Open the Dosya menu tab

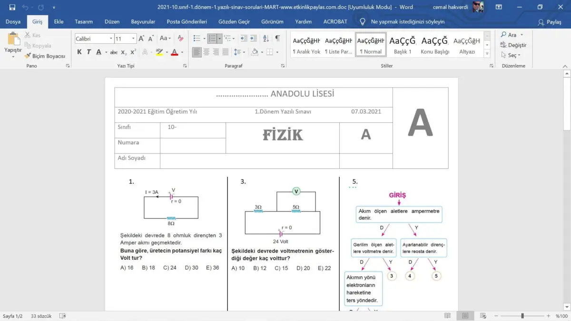click(x=13, y=22)
